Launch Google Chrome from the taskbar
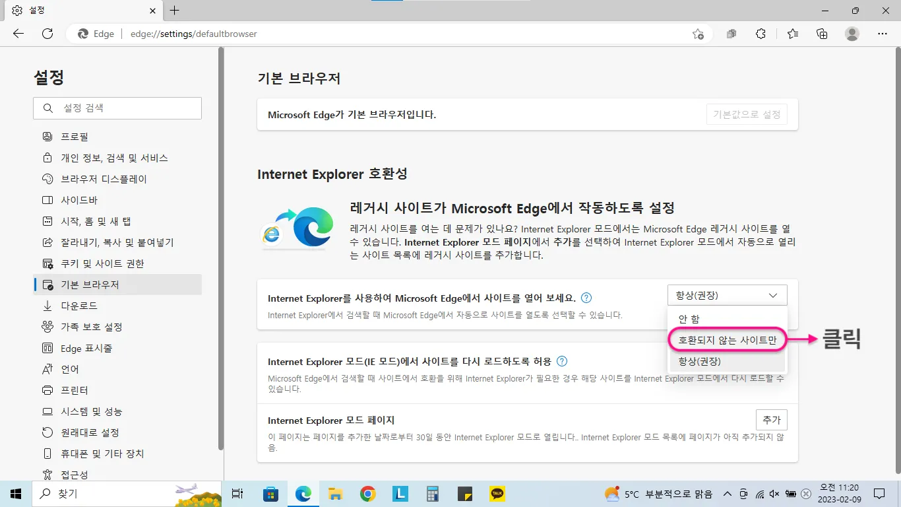Screen dimensions: 901x507 coord(368,494)
